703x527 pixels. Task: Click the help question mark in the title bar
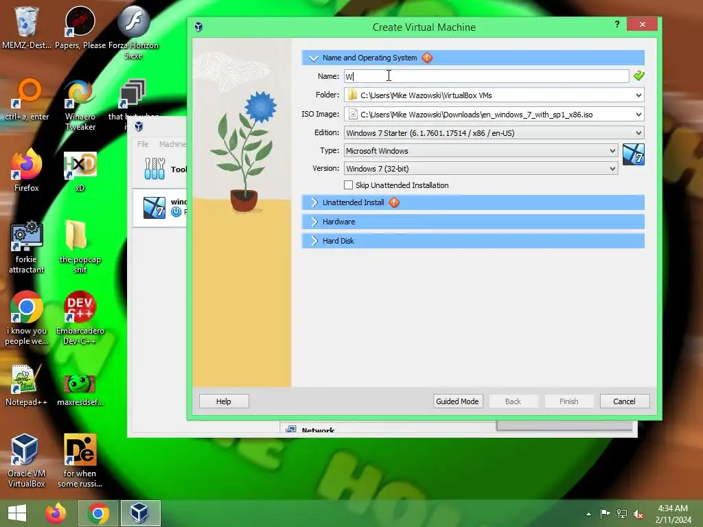click(x=617, y=24)
